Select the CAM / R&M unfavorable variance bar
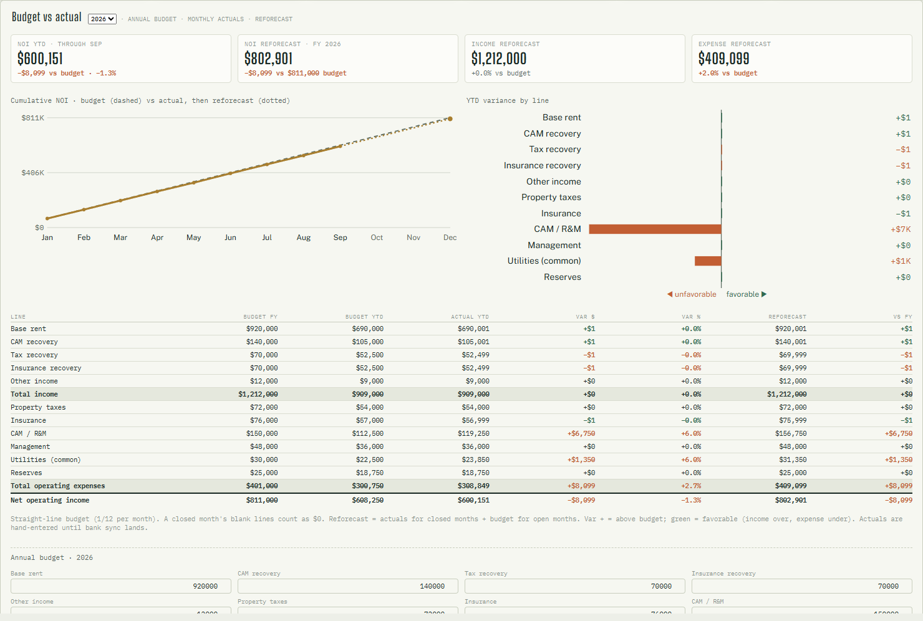This screenshot has height=621, width=923. (655, 229)
